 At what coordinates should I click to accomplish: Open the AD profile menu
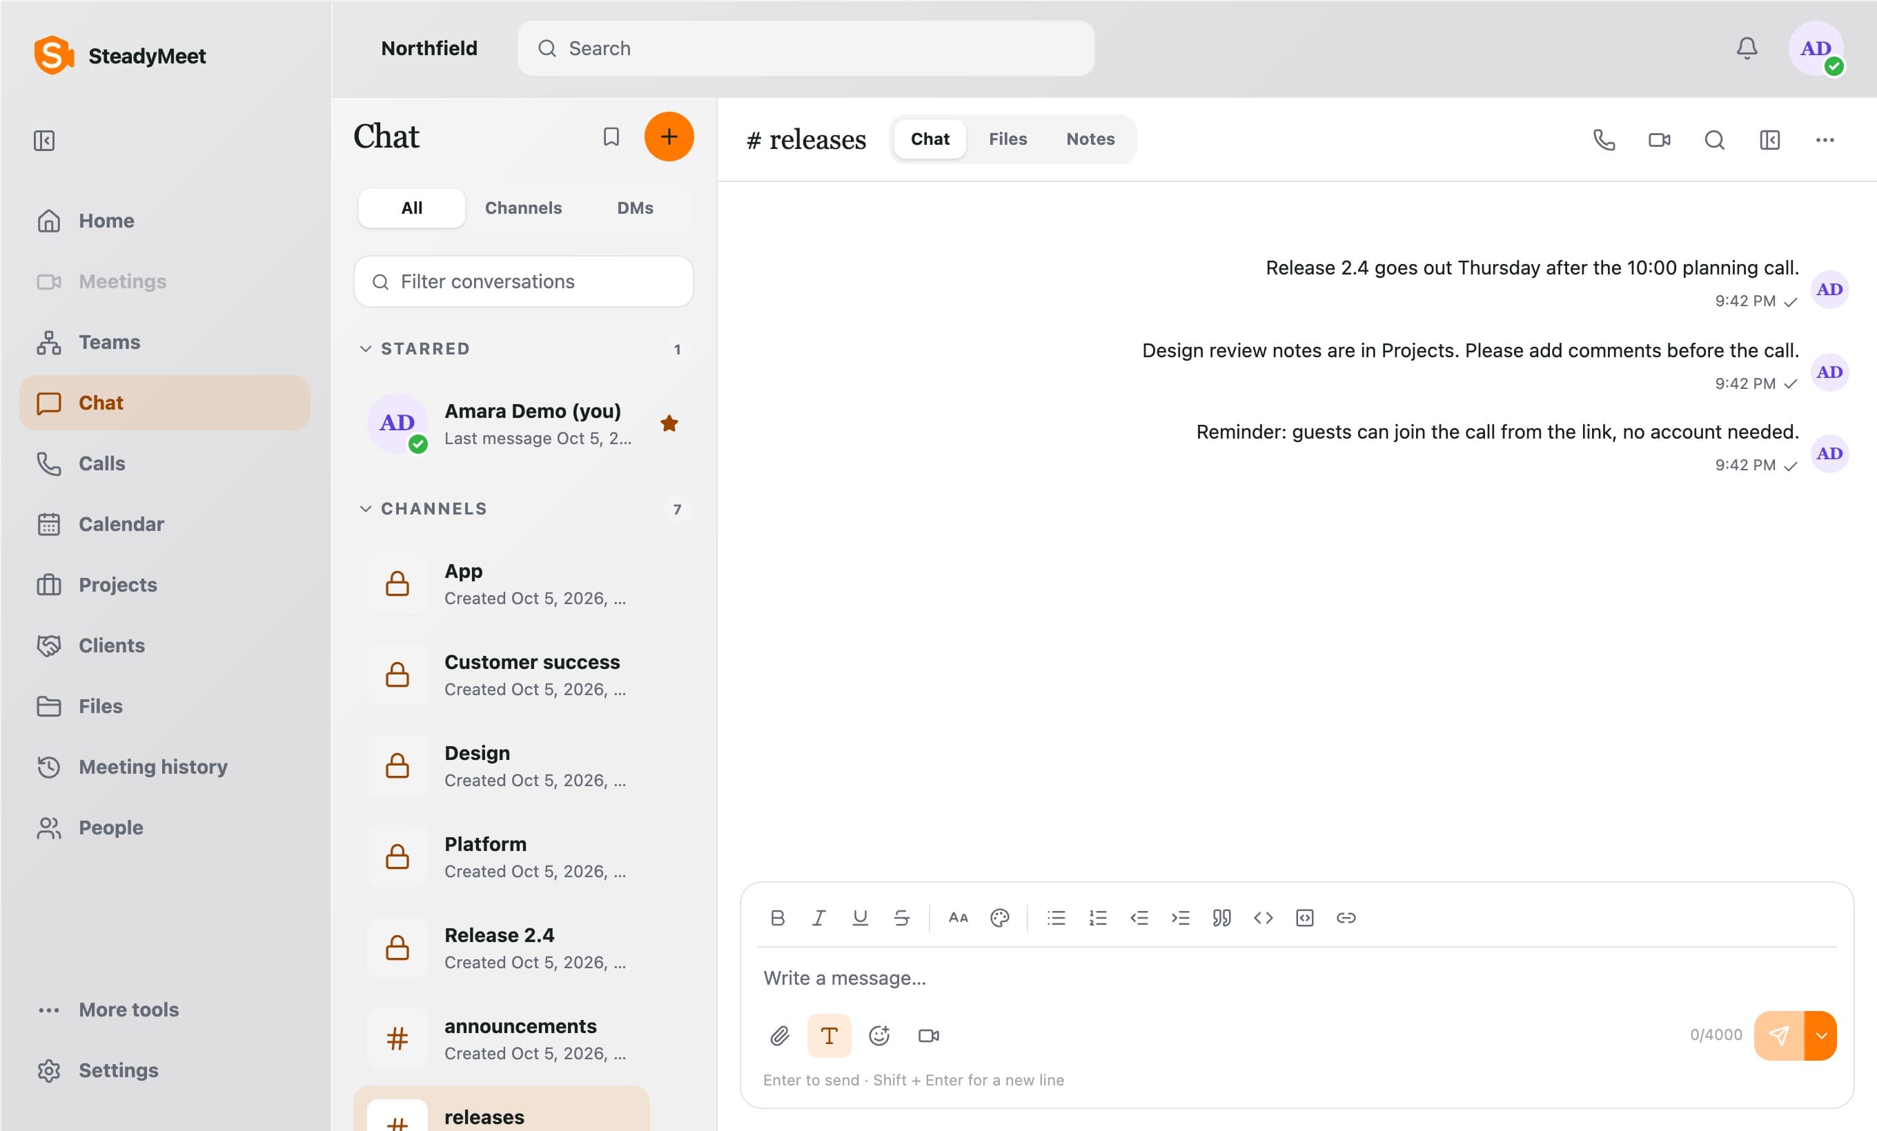pos(1816,49)
